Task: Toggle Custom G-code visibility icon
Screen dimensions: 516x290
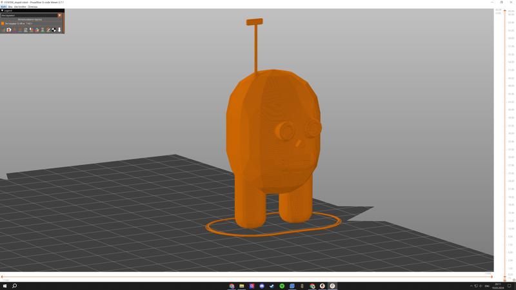Action: pyautogui.click(x=48, y=30)
